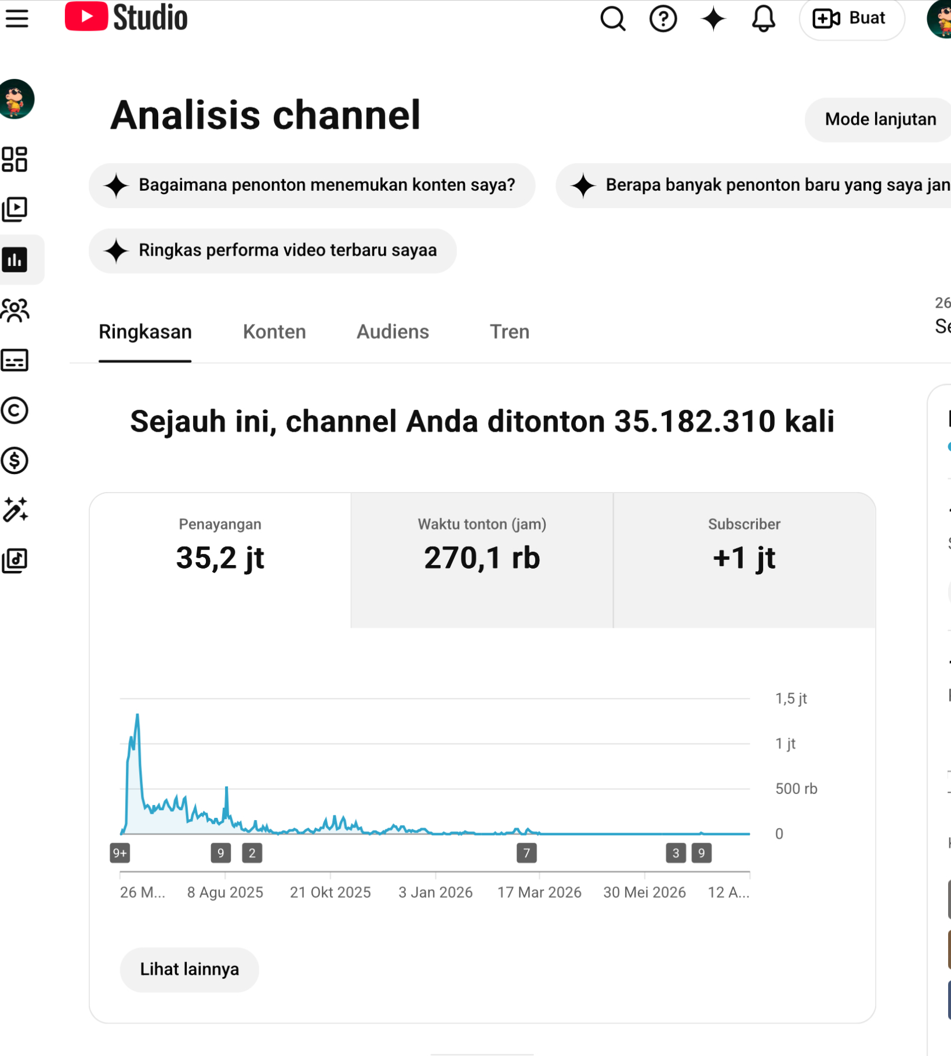
Task: Click the '30 Mei 2026' axis label
Action: point(645,893)
